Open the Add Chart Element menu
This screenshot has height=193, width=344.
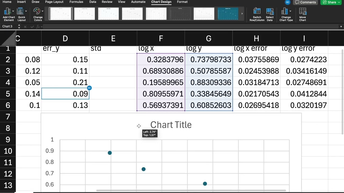tap(9, 14)
